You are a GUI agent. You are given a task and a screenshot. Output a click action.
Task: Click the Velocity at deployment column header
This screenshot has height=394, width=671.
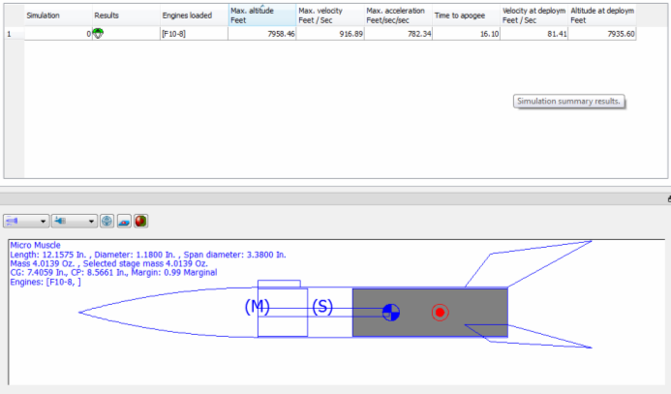point(534,15)
